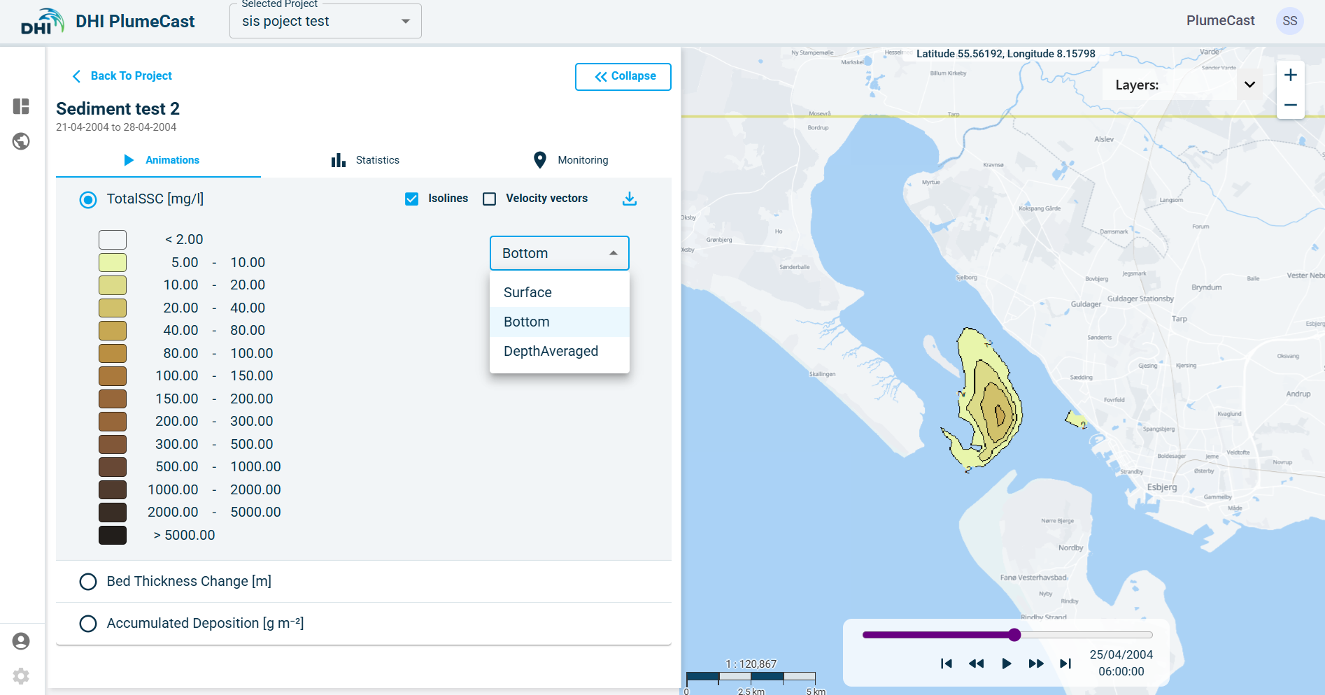The width and height of the screenshot is (1325, 695).
Task: Uncheck the Isolines checkbox
Action: (412, 199)
